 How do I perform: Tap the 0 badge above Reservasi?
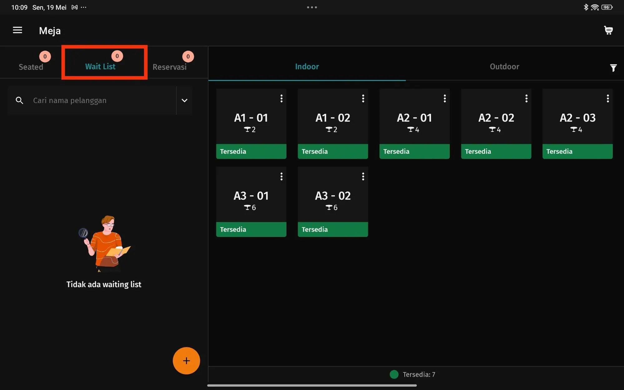click(188, 56)
